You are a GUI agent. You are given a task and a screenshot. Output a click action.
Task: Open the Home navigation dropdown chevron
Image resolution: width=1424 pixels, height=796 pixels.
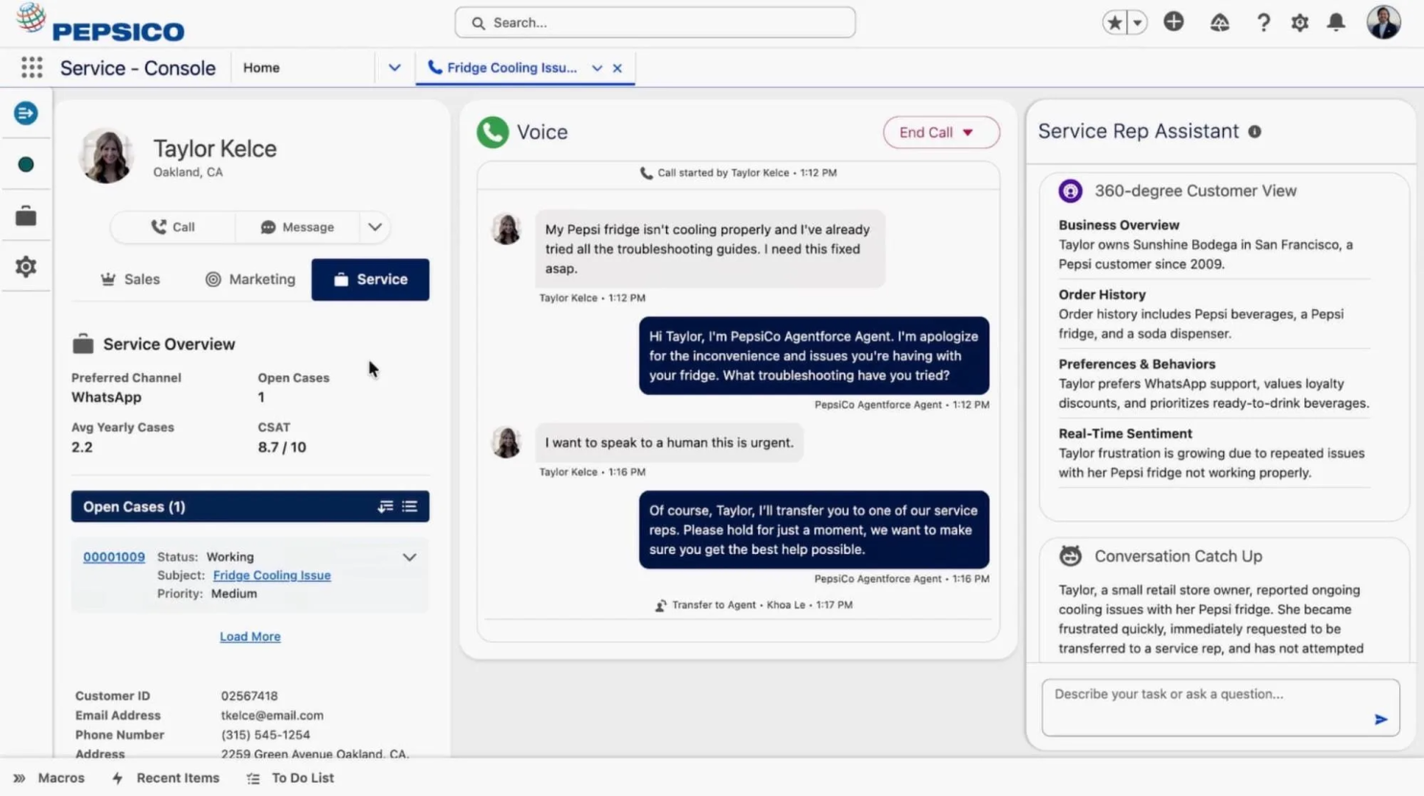[394, 68]
